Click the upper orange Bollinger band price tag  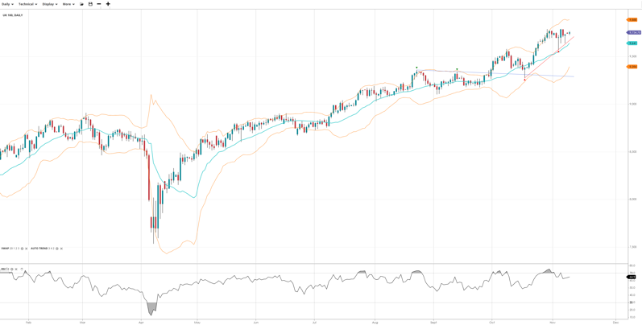coord(632,20)
